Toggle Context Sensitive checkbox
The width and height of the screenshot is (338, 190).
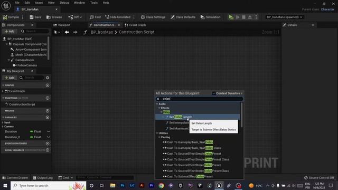[x=213, y=93]
